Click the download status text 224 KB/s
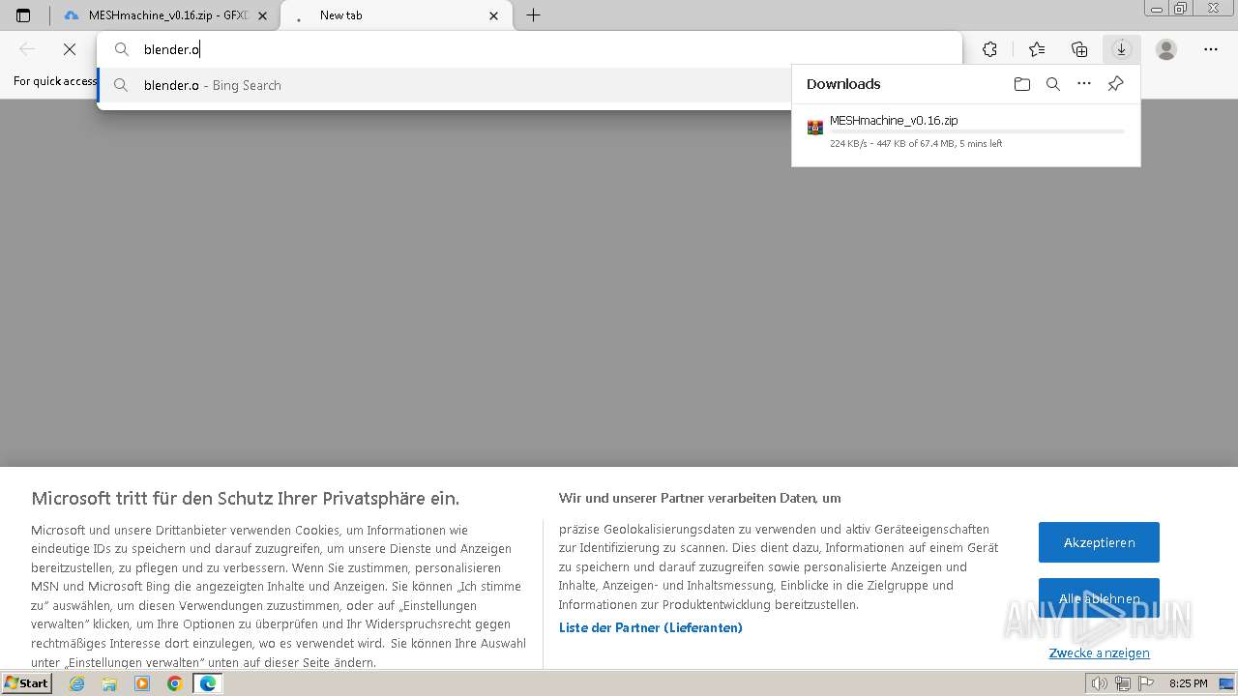Screen dimensions: 1238x696 (916, 144)
